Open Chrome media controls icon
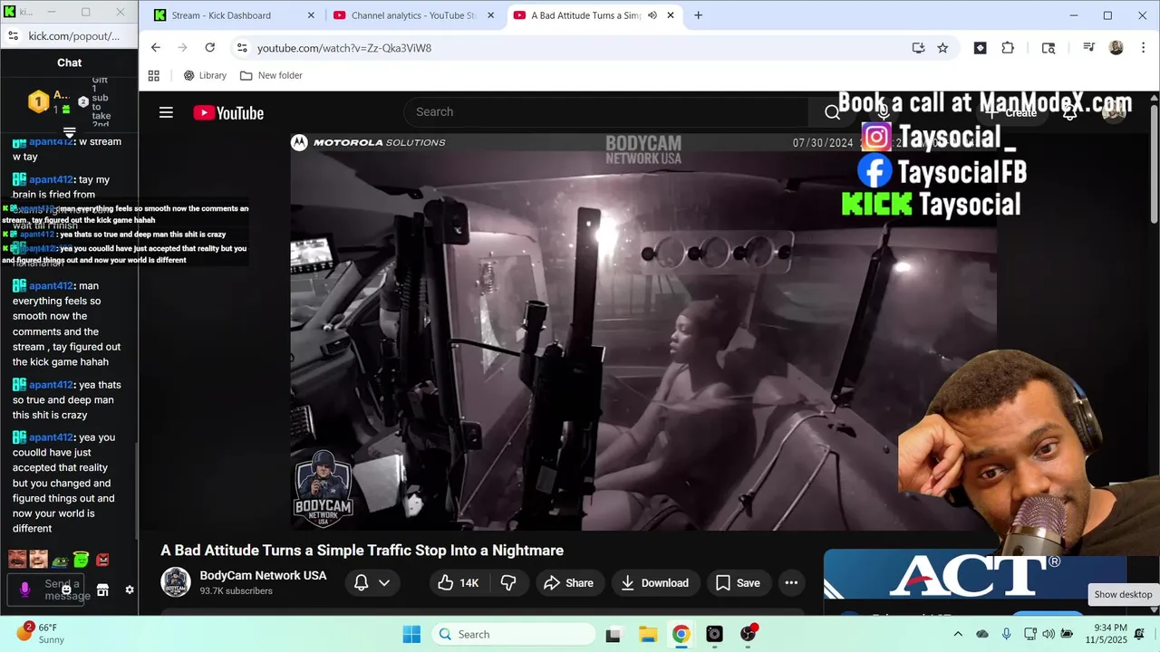1160x652 pixels. [1089, 48]
